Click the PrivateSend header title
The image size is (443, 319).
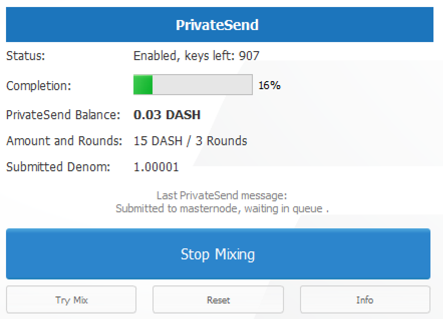[x=217, y=25]
